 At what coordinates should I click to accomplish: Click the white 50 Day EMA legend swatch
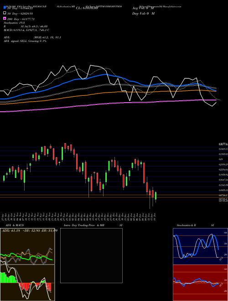(5, 13)
